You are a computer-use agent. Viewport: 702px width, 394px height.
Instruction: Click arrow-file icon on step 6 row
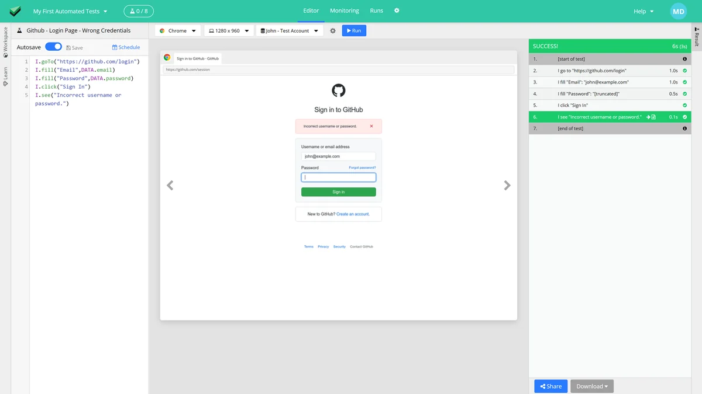click(x=651, y=117)
